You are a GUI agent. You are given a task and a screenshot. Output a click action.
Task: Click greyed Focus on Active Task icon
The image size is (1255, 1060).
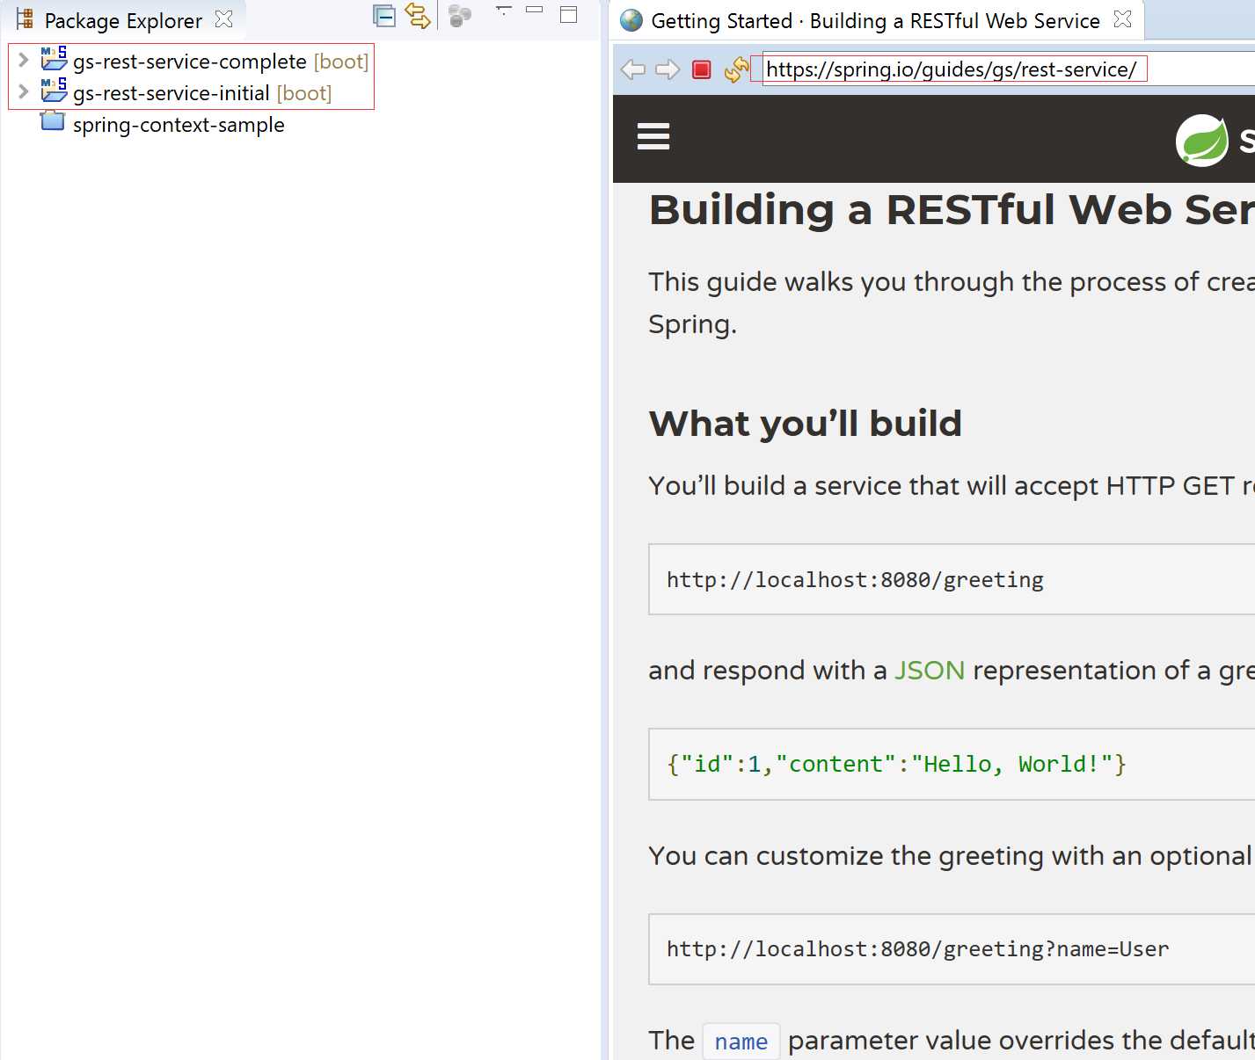point(460,16)
